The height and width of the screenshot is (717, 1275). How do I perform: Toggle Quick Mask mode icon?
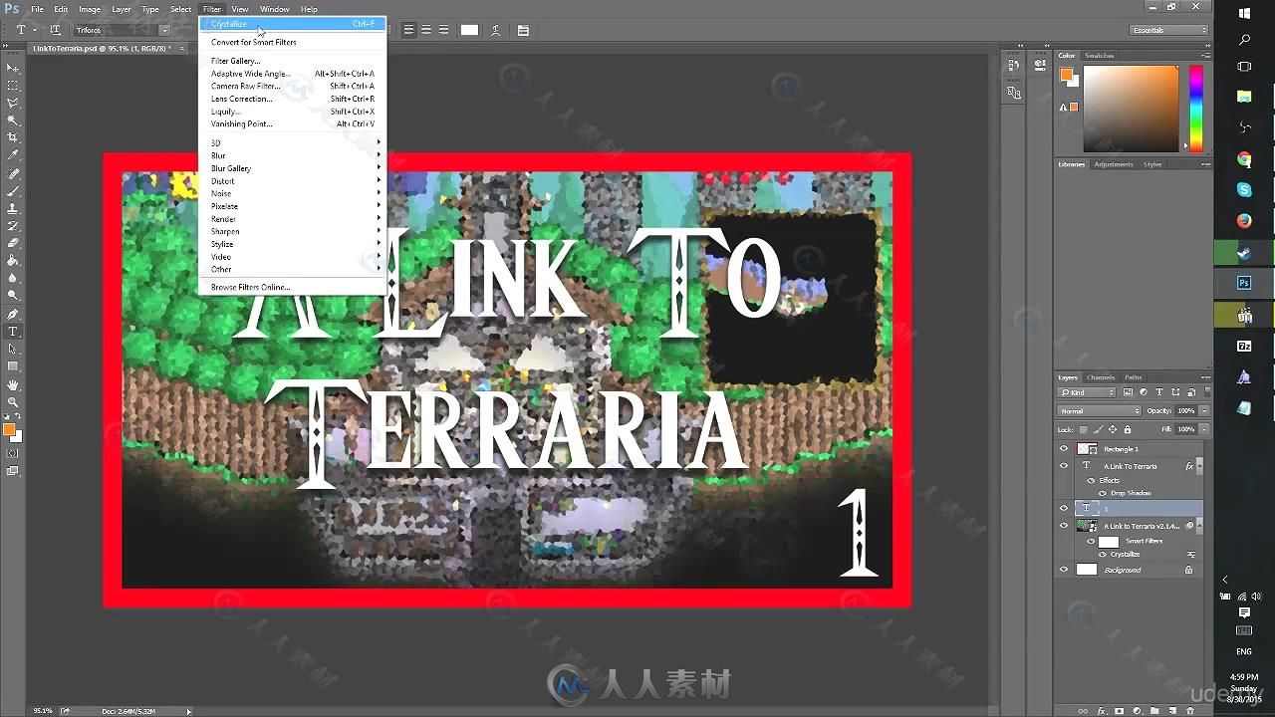click(13, 453)
